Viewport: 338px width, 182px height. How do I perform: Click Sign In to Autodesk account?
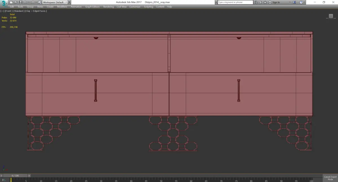coord(274,2)
